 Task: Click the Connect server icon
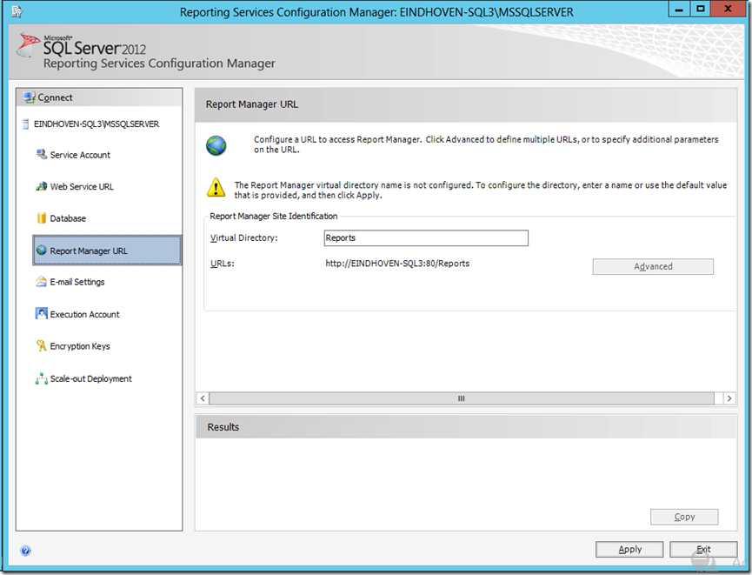click(30, 97)
